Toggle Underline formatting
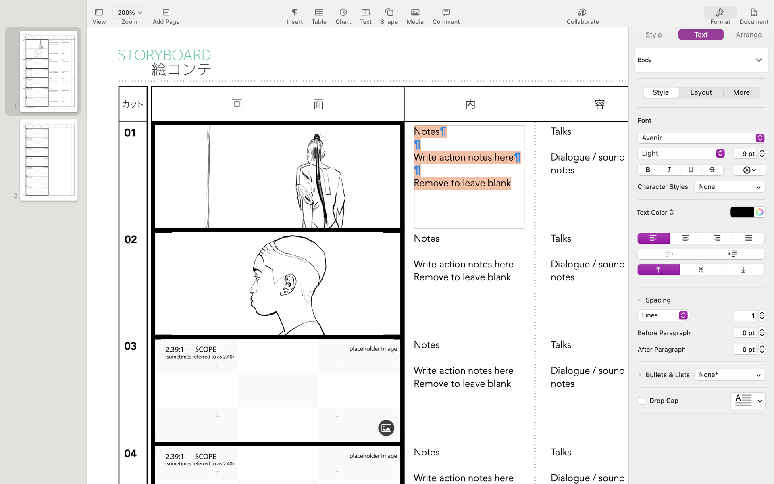Screen dimensions: 774x484 pyautogui.click(x=691, y=170)
